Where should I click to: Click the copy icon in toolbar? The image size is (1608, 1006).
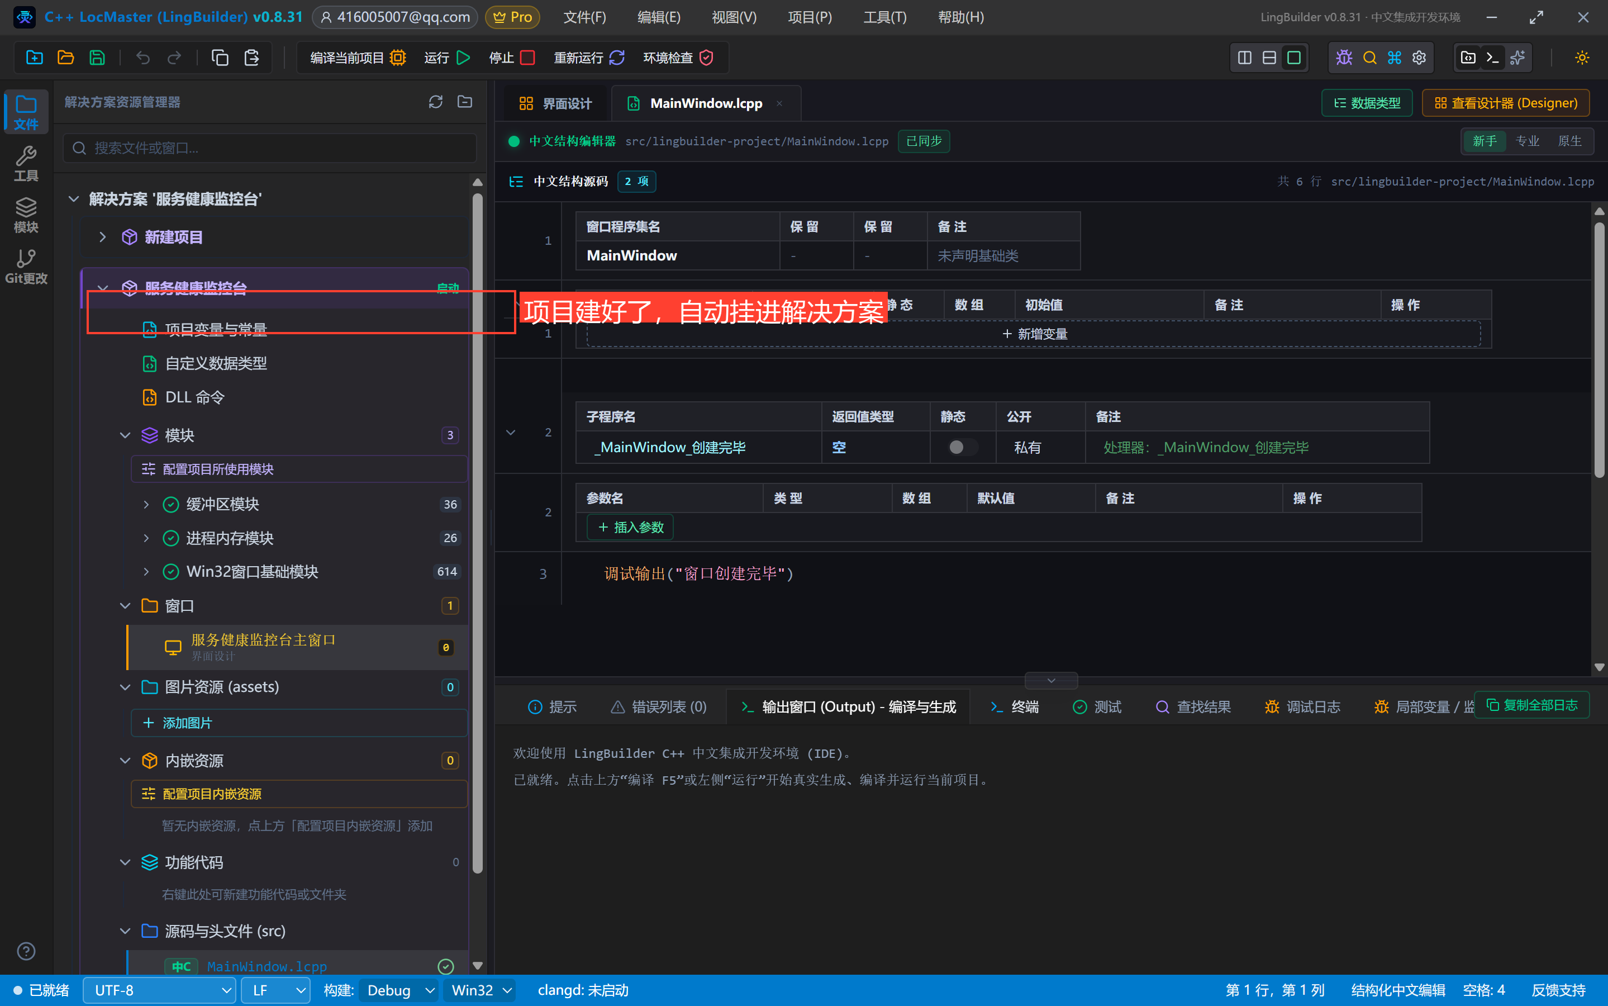pyautogui.click(x=220, y=58)
